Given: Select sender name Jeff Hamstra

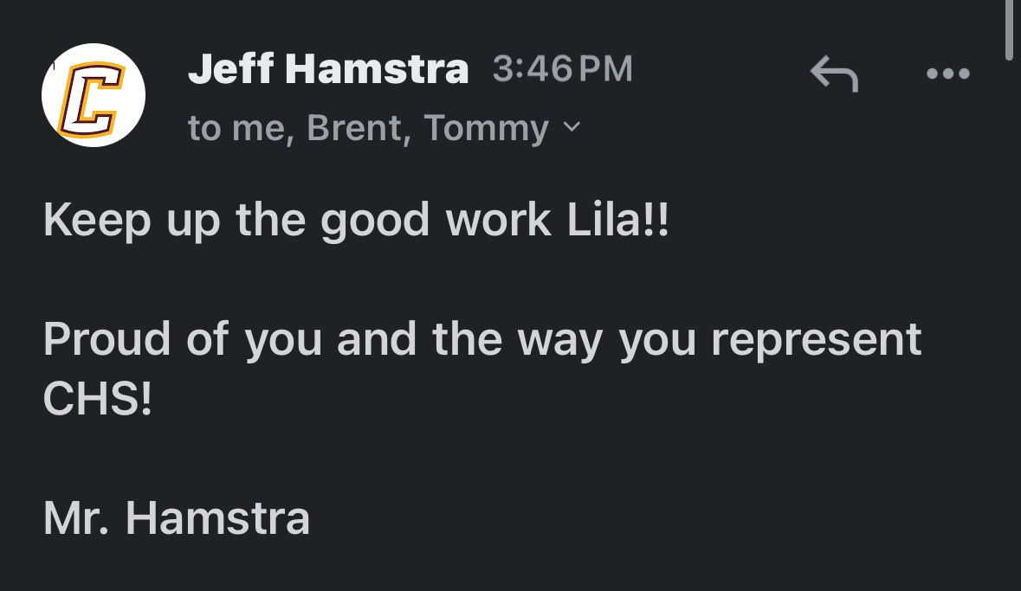Looking at the screenshot, I should pos(328,68).
